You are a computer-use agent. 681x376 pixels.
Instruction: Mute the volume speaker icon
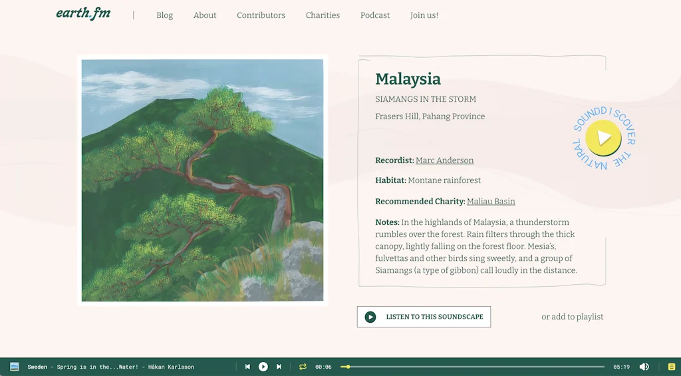point(644,367)
